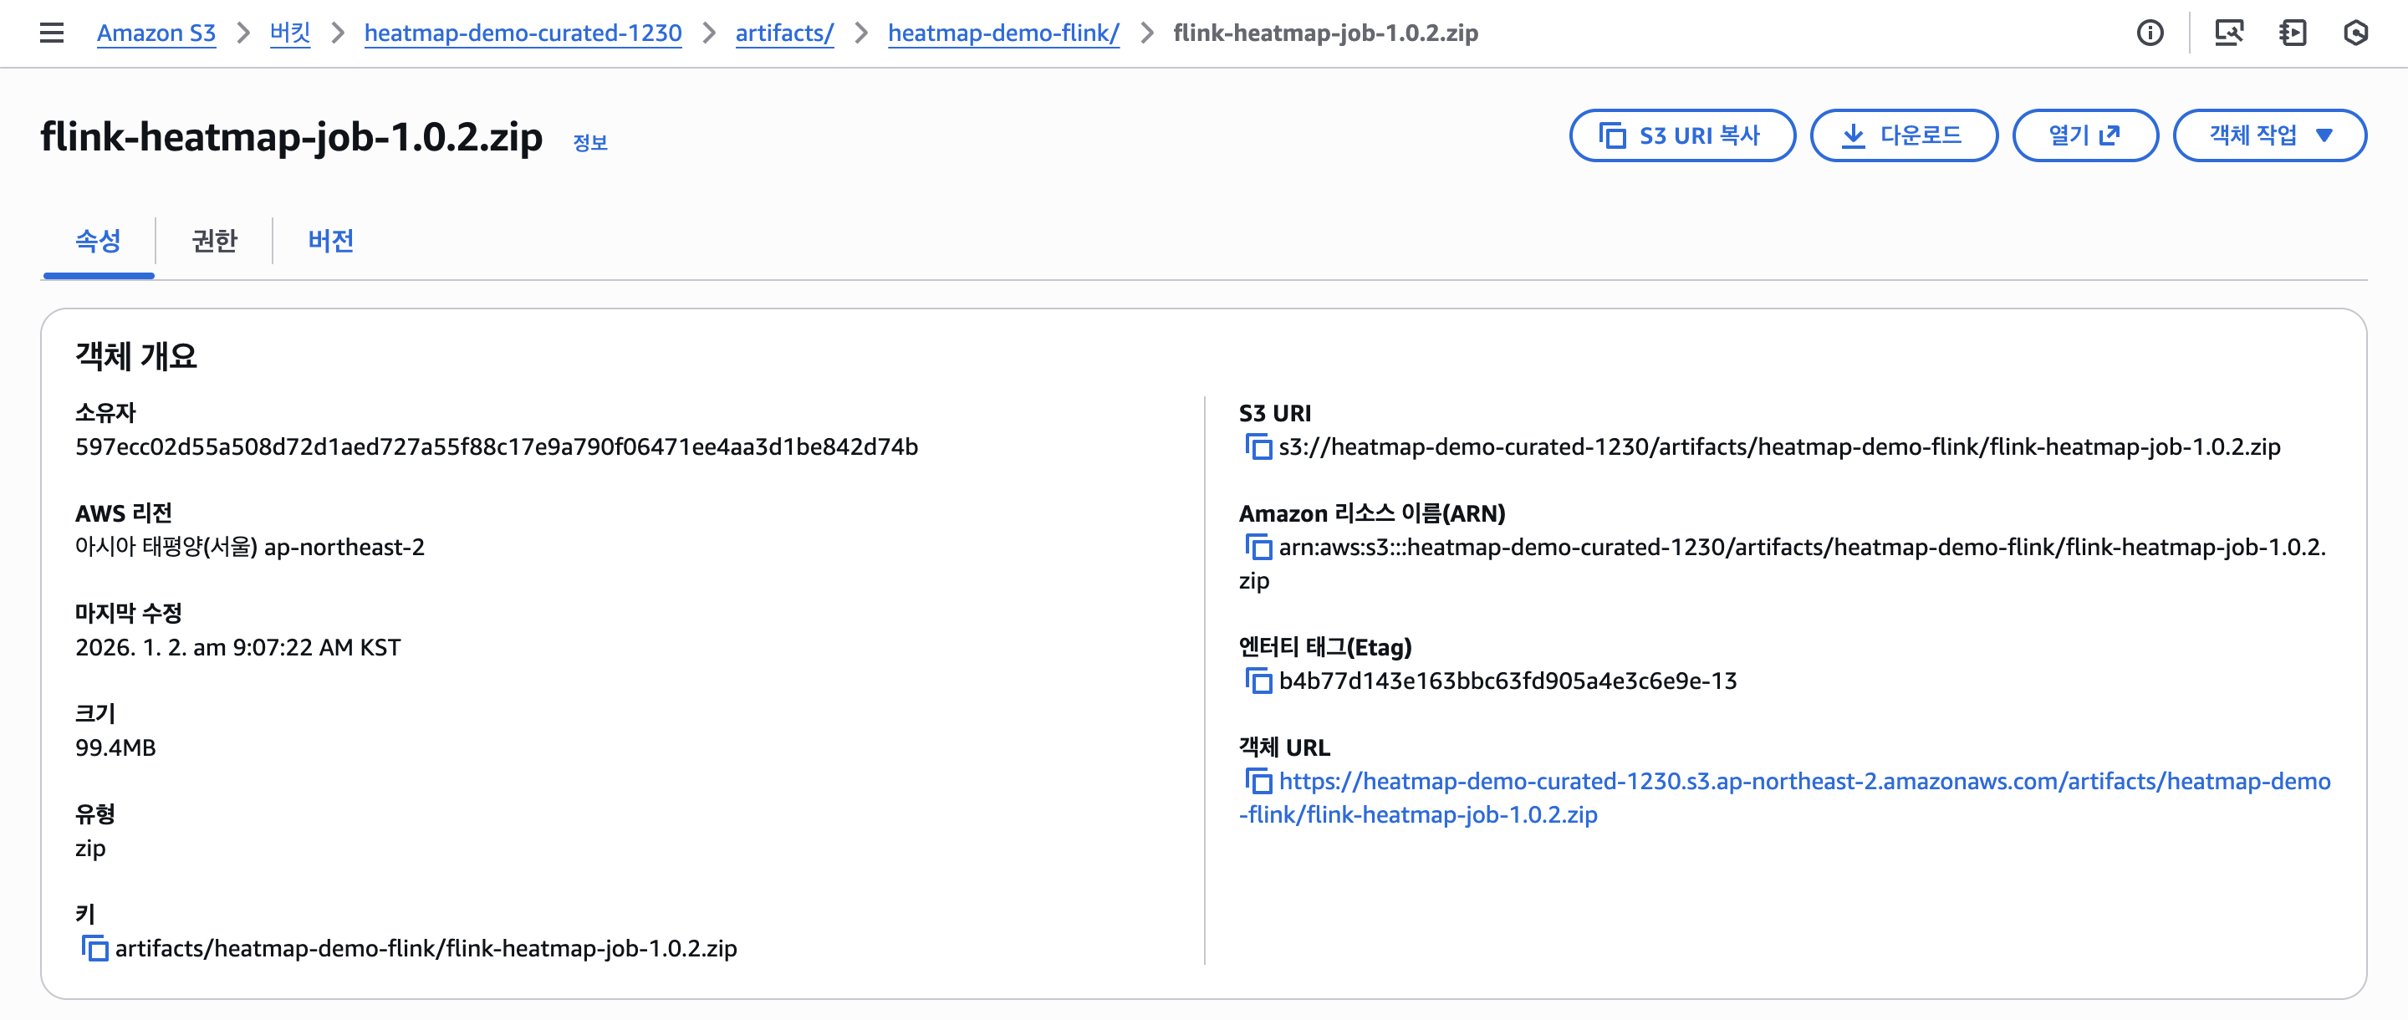2408x1020 pixels.
Task: Select the 속성 tab
Action: pos(98,242)
